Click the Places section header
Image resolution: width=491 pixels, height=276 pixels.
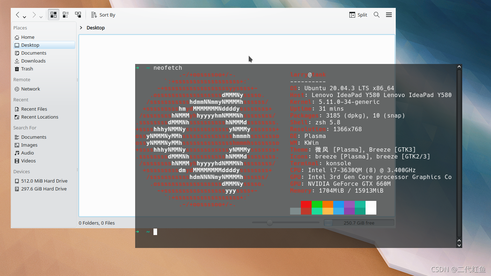(x=20, y=28)
